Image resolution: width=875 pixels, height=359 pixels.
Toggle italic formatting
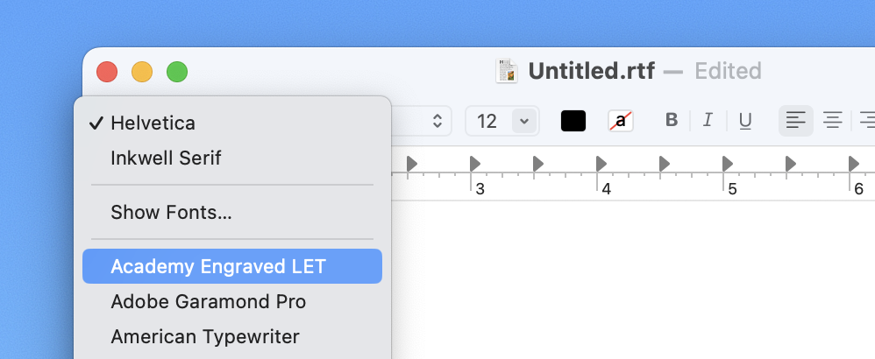coord(708,121)
